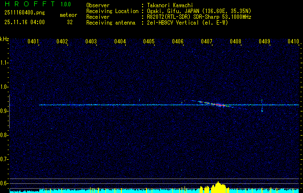This screenshot has height=193, width=303.
Task: Click the "Receiver" field label
Action: [x=98, y=17]
